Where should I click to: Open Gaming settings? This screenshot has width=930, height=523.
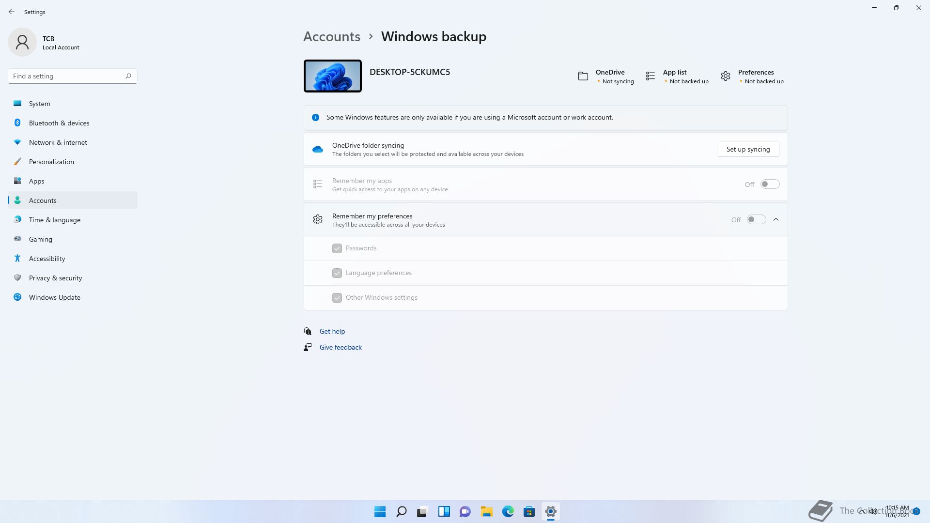click(73, 239)
